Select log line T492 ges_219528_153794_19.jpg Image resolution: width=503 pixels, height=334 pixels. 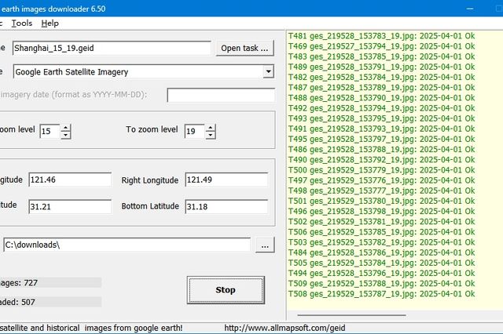point(381,108)
